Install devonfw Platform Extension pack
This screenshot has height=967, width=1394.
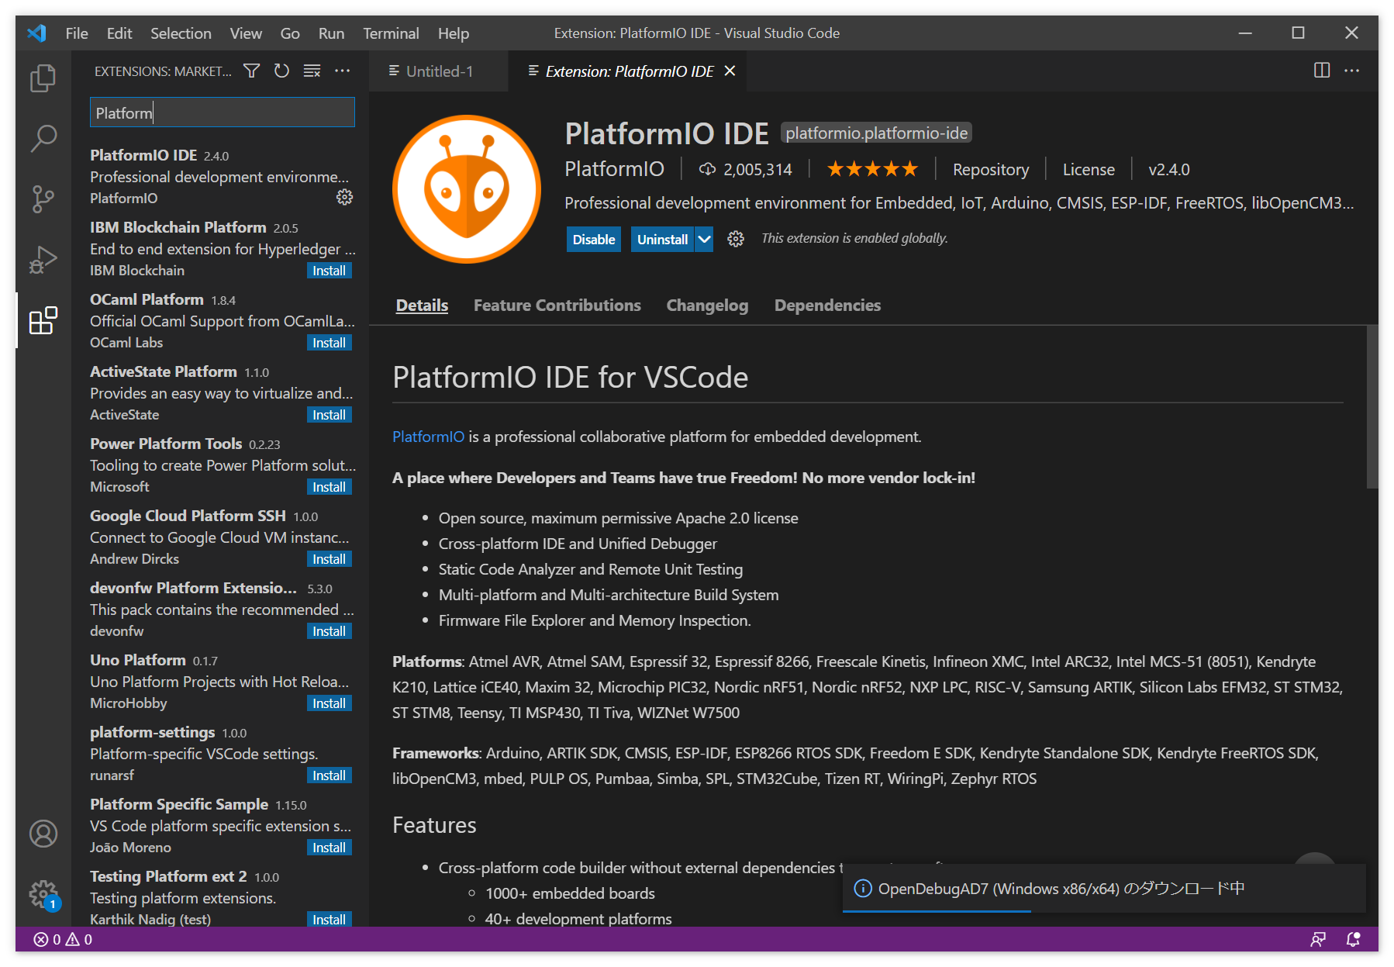[330, 631]
